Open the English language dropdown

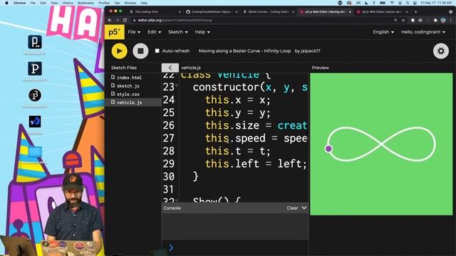coord(383,32)
